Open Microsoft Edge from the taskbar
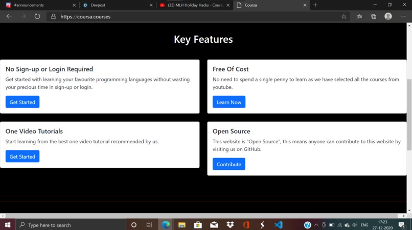Image resolution: width=412 pixels, height=230 pixels. tap(166, 225)
